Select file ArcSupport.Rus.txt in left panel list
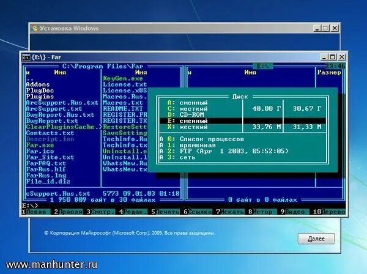The height and width of the screenshot is (274, 367). [x=62, y=103]
